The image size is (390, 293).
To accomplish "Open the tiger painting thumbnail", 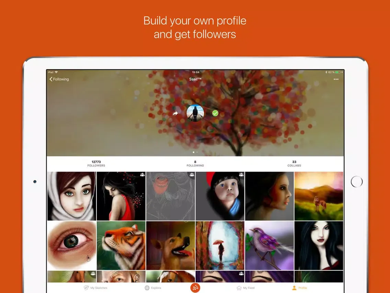I will pos(121,246).
